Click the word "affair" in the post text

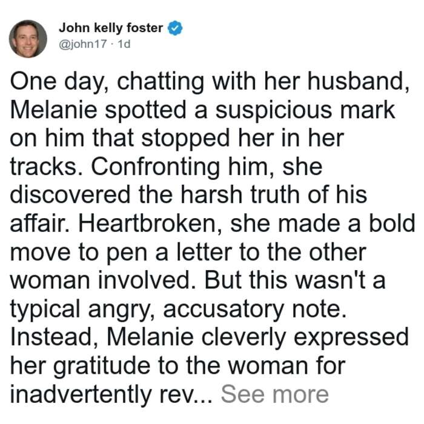coord(38,223)
